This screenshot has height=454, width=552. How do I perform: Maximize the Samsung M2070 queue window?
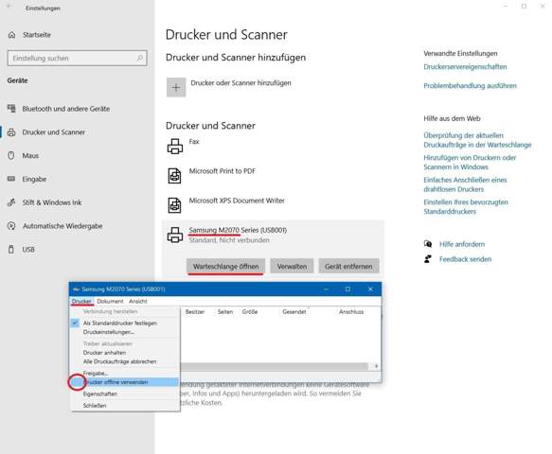(x=347, y=289)
